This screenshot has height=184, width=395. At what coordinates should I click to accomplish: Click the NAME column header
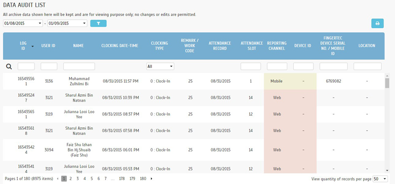(79, 46)
